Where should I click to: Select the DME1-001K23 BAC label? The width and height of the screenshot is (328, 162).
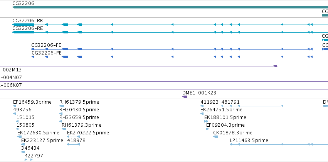click(x=199, y=93)
